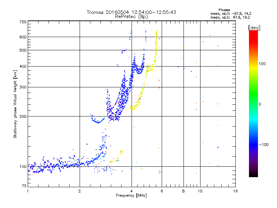Viewport: 277px width, 208px height.
Task: Click the 'Stationary phase Virtual Height [km]' axis label
Action: 15,104
